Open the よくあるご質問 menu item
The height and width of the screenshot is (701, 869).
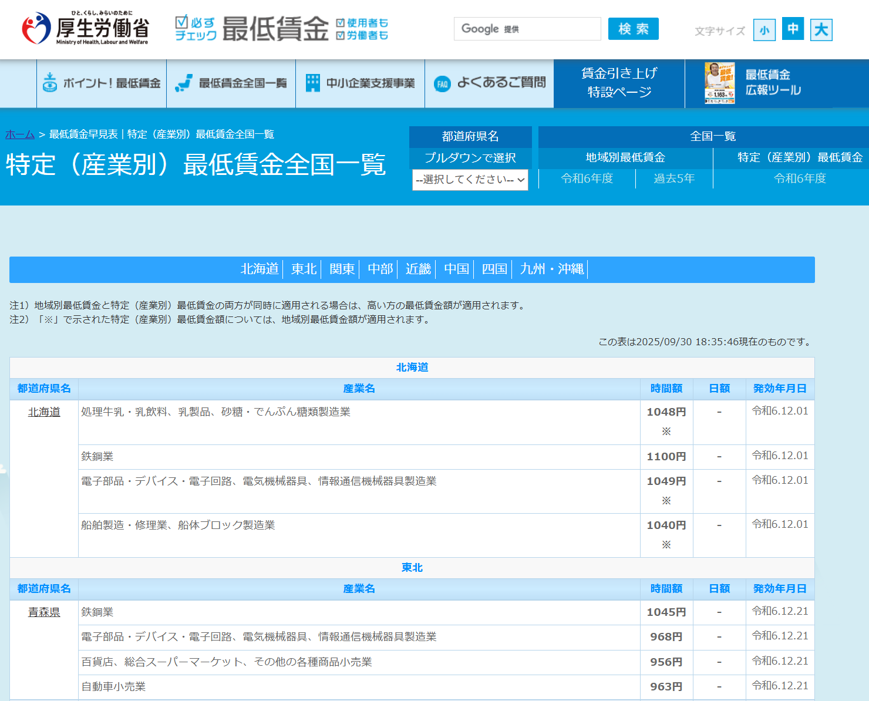490,83
